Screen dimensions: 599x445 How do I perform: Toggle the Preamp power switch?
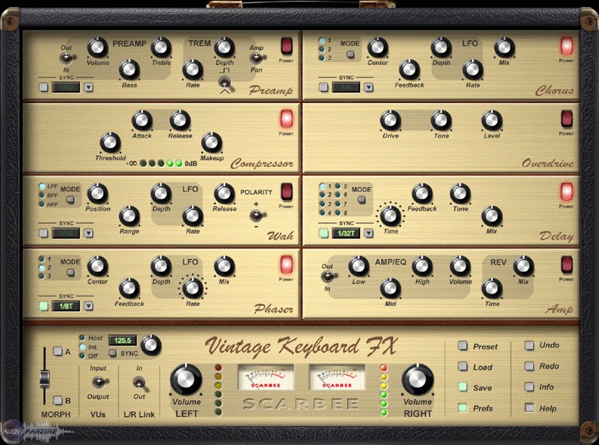tap(286, 46)
